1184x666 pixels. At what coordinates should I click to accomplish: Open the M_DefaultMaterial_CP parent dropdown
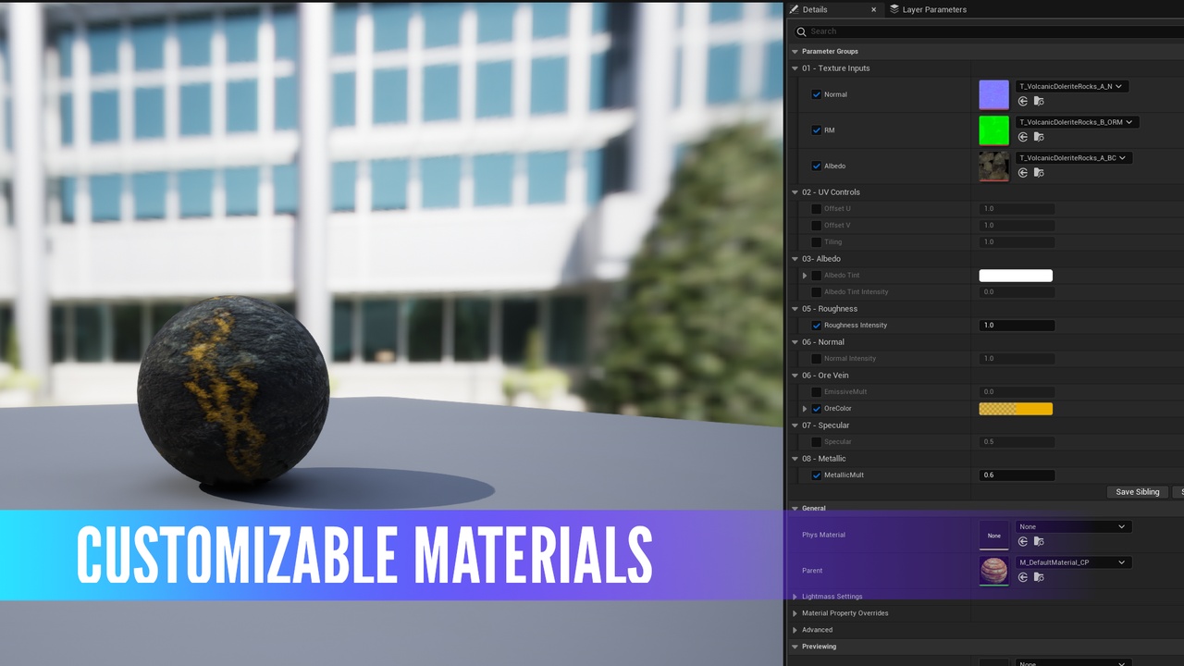click(x=1073, y=562)
